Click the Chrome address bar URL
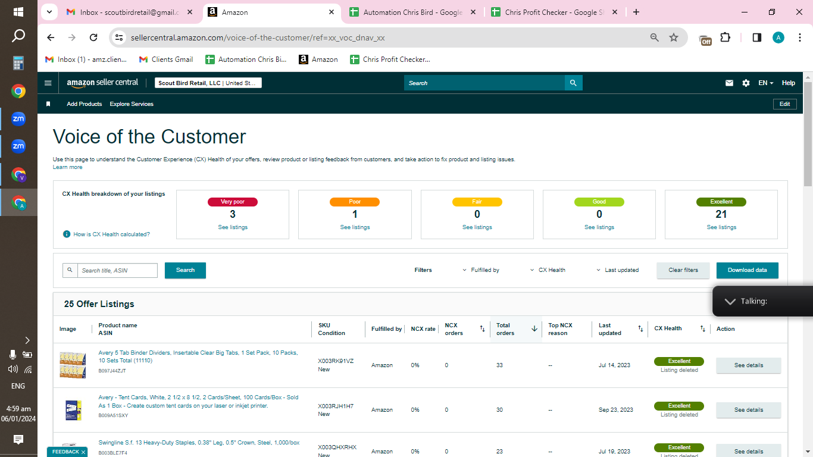Image resolution: width=813 pixels, height=457 pixels. [258, 37]
